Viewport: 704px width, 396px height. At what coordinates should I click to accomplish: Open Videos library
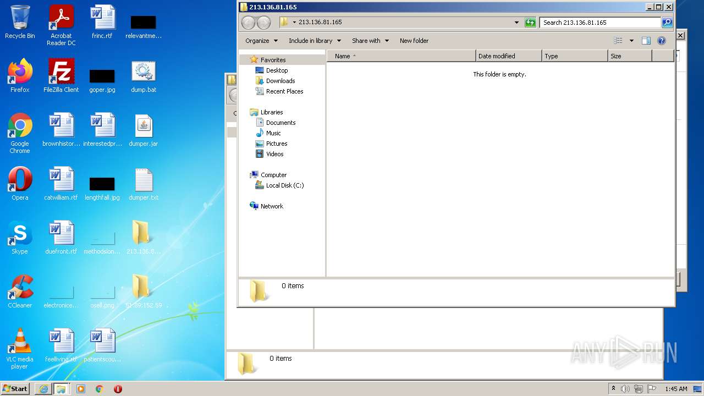274,154
